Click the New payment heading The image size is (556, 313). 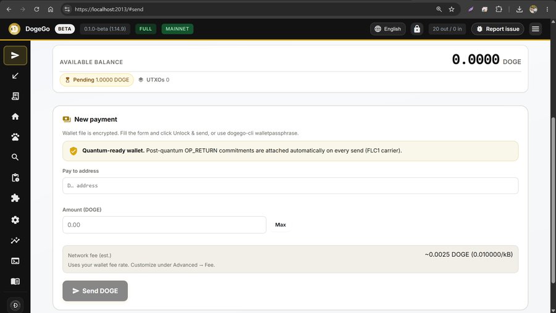(96, 119)
